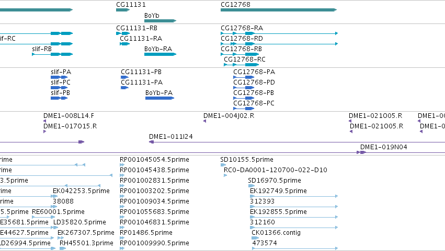Select the RP01486.5prime EST label
This screenshot has height=251, width=445.
(146, 233)
